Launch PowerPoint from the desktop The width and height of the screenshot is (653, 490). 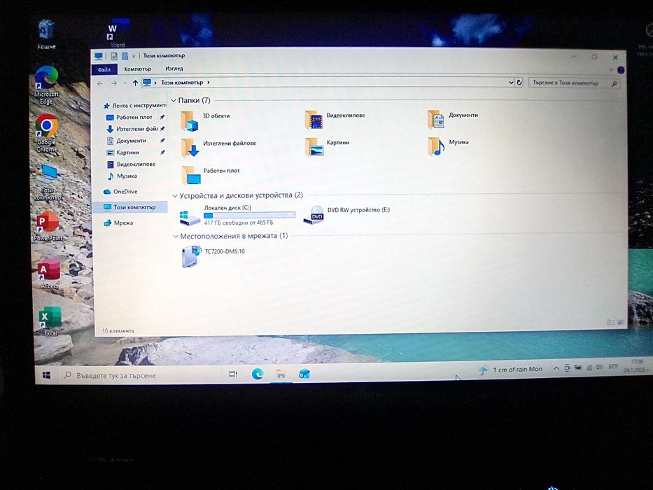tap(48, 226)
